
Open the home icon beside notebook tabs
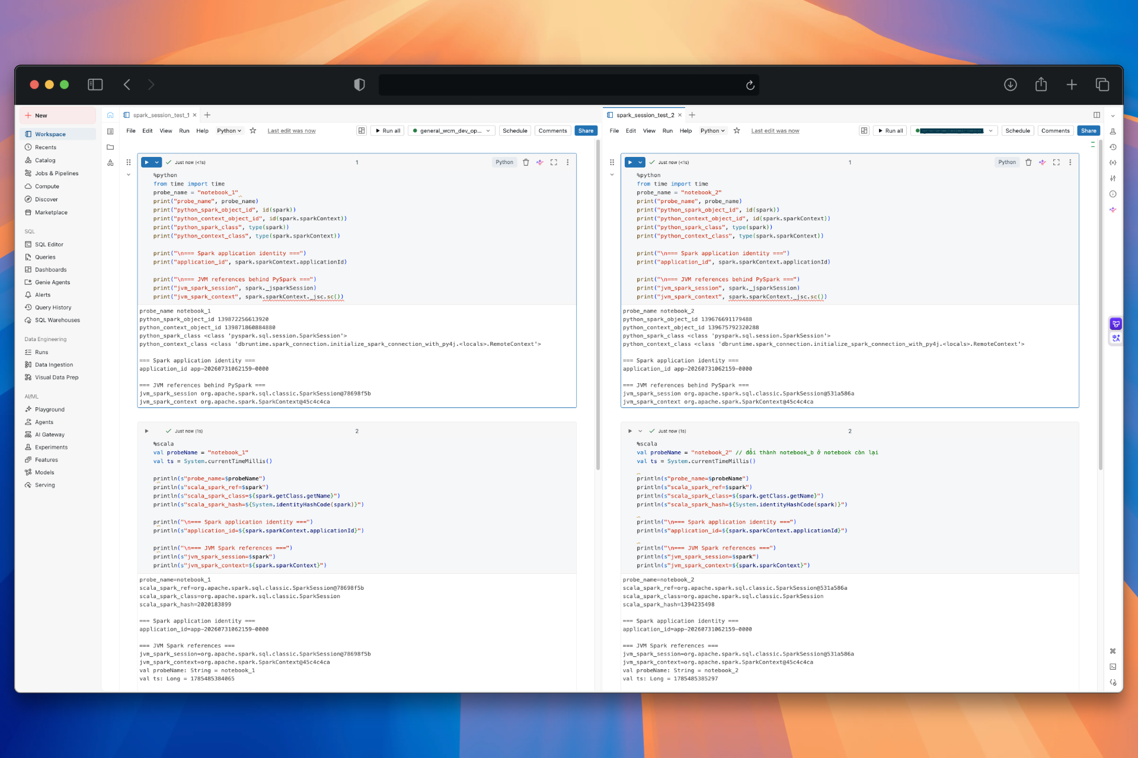(x=110, y=115)
